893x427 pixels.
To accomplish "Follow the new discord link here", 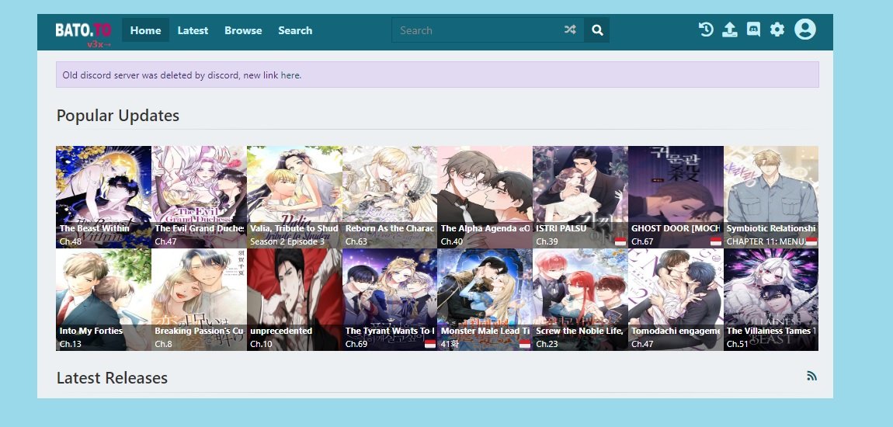I will tap(290, 75).
